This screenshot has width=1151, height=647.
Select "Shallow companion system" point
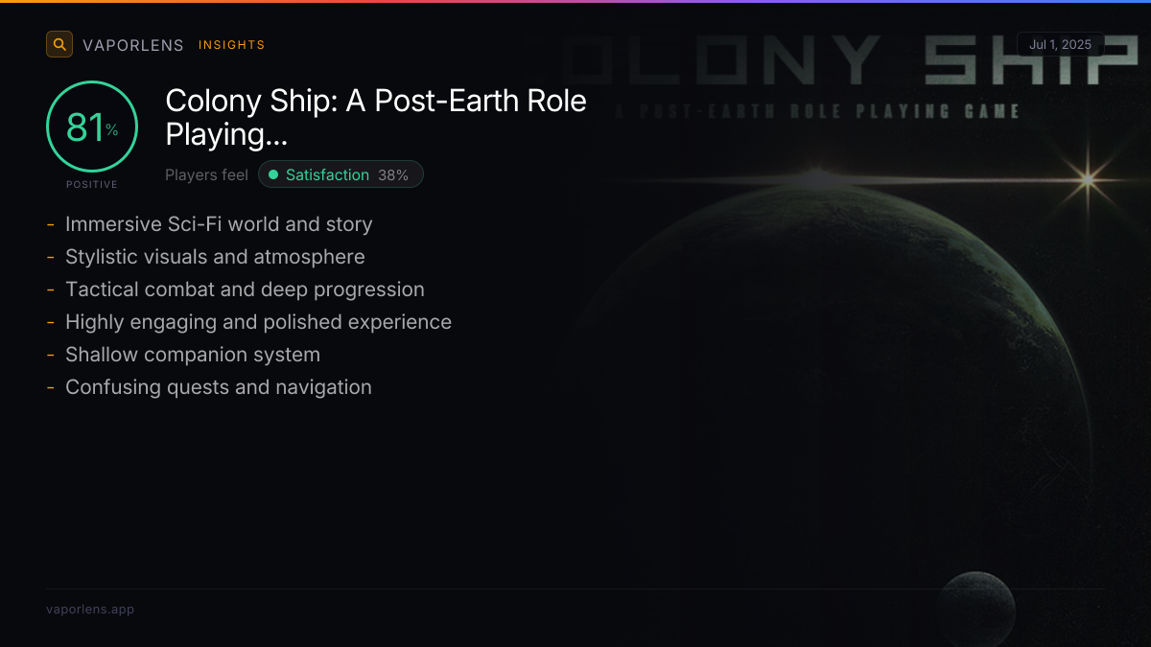click(x=193, y=355)
